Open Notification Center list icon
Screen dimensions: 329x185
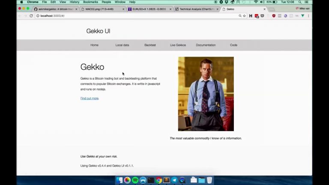click(307, 2)
